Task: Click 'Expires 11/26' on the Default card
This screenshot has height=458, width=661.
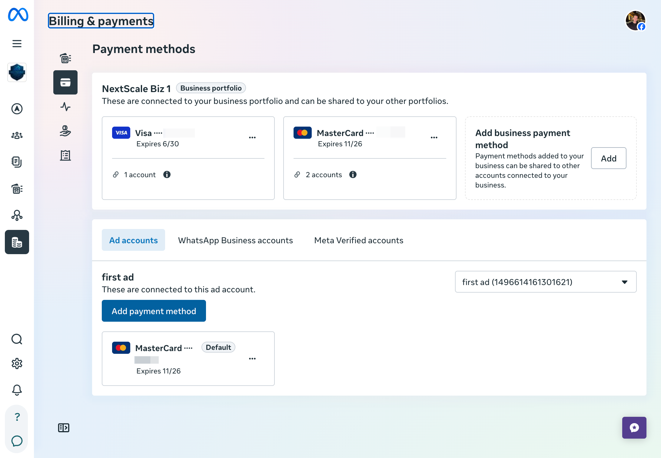Action: (158, 371)
